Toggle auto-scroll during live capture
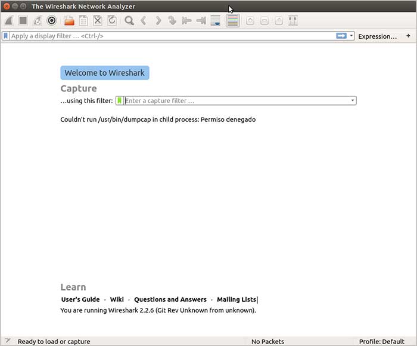The width and height of the screenshot is (417, 346). [x=216, y=20]
